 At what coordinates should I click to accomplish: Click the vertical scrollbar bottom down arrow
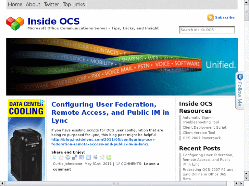pos(246,178)
